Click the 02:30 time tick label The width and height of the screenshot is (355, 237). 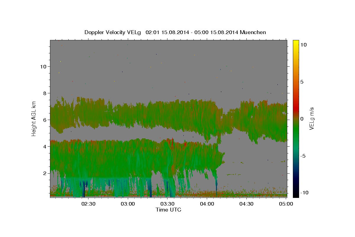[88, 204]
